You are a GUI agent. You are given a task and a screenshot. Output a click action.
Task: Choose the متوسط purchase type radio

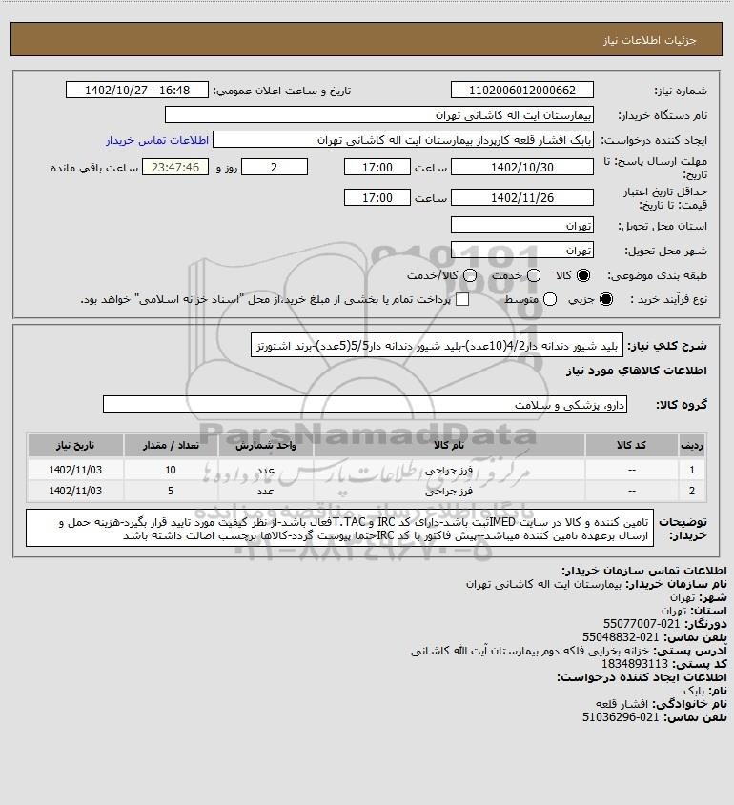(550, 299)
